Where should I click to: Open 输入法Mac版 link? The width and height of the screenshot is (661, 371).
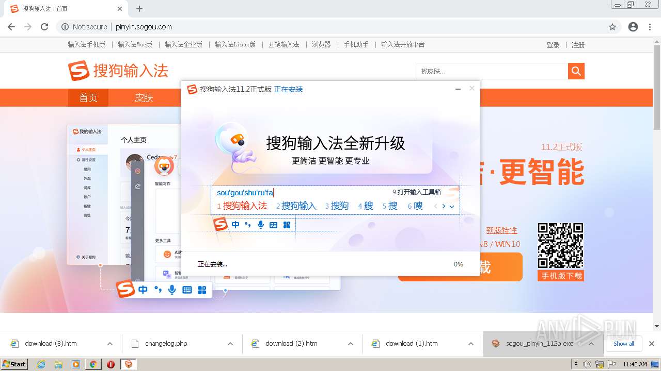point(135,45)
